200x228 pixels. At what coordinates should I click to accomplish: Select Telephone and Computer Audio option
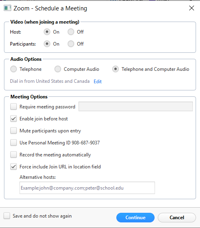pos(116,69)
